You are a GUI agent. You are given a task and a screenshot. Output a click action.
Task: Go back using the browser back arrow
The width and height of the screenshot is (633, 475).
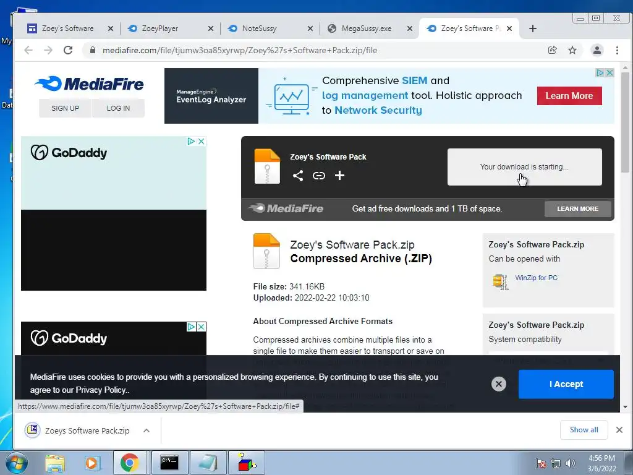[28, 50]
